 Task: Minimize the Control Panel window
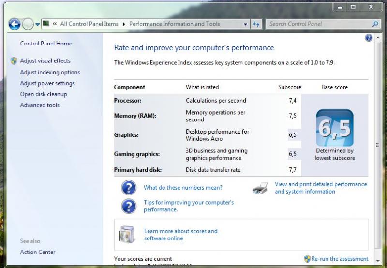[x=340, y=7]
